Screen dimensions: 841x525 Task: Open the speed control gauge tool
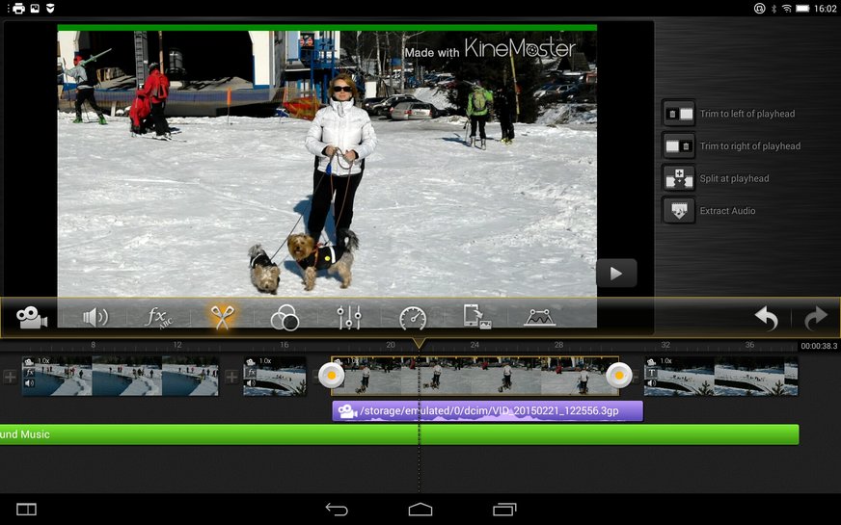click(413, 318)
